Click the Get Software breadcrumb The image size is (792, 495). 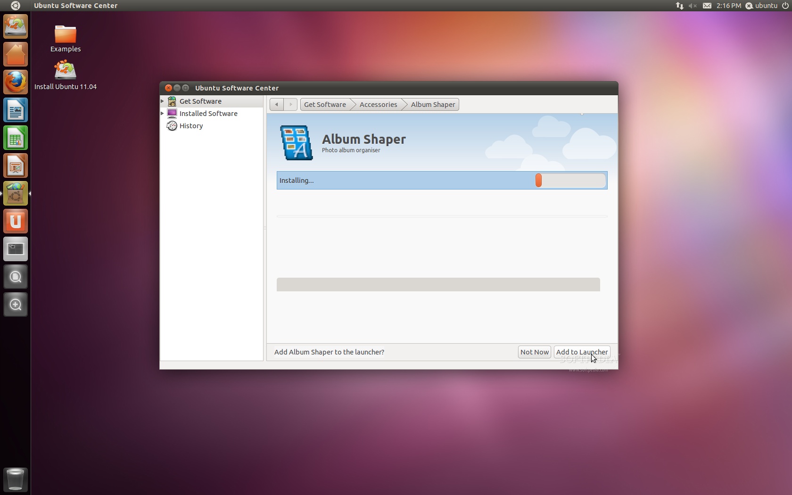pos(325,104)
